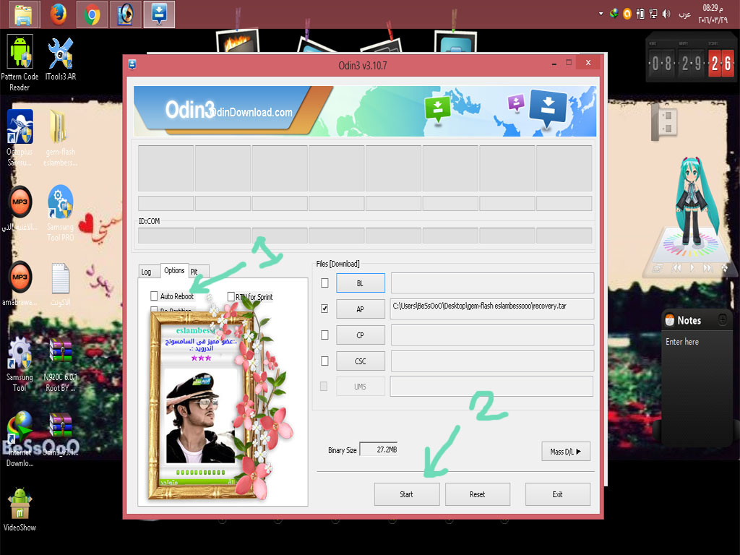Open the Samsung Tool gear icon

[x=20, y=363]
